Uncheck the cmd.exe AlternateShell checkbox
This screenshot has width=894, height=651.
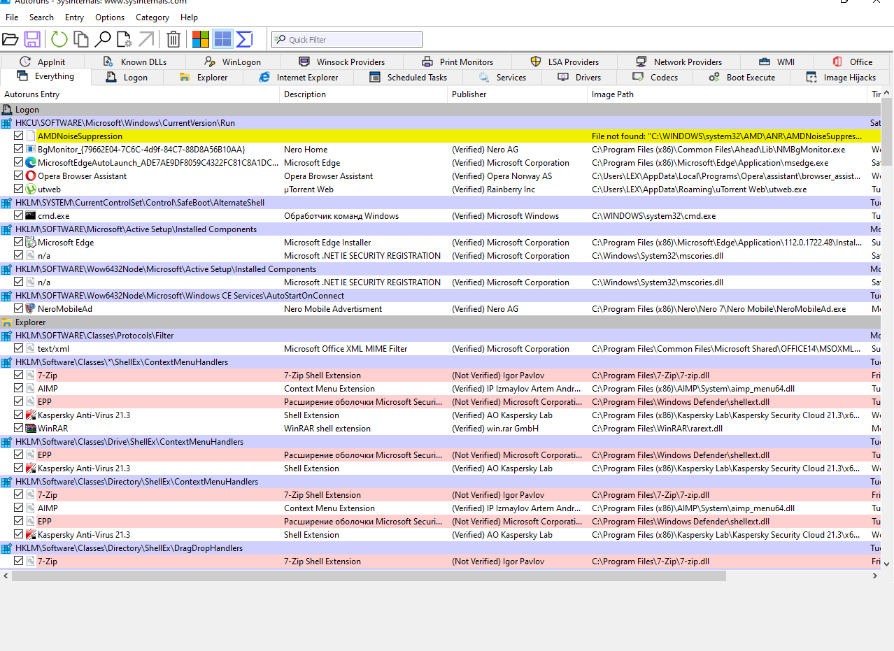coord(19,216)
